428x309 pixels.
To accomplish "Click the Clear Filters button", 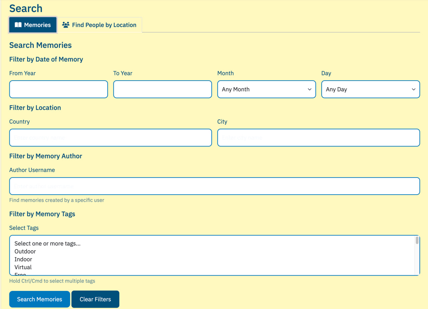I will [x=95, y=299].
